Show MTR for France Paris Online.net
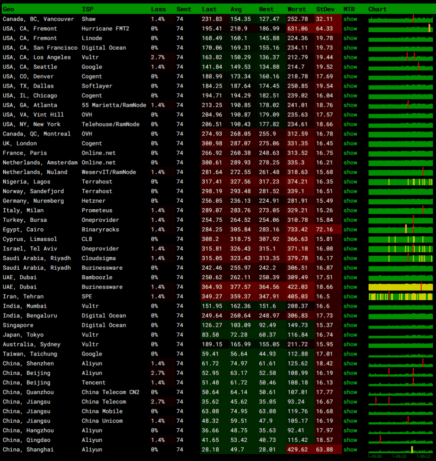436x461 pixels. point(350,153)
